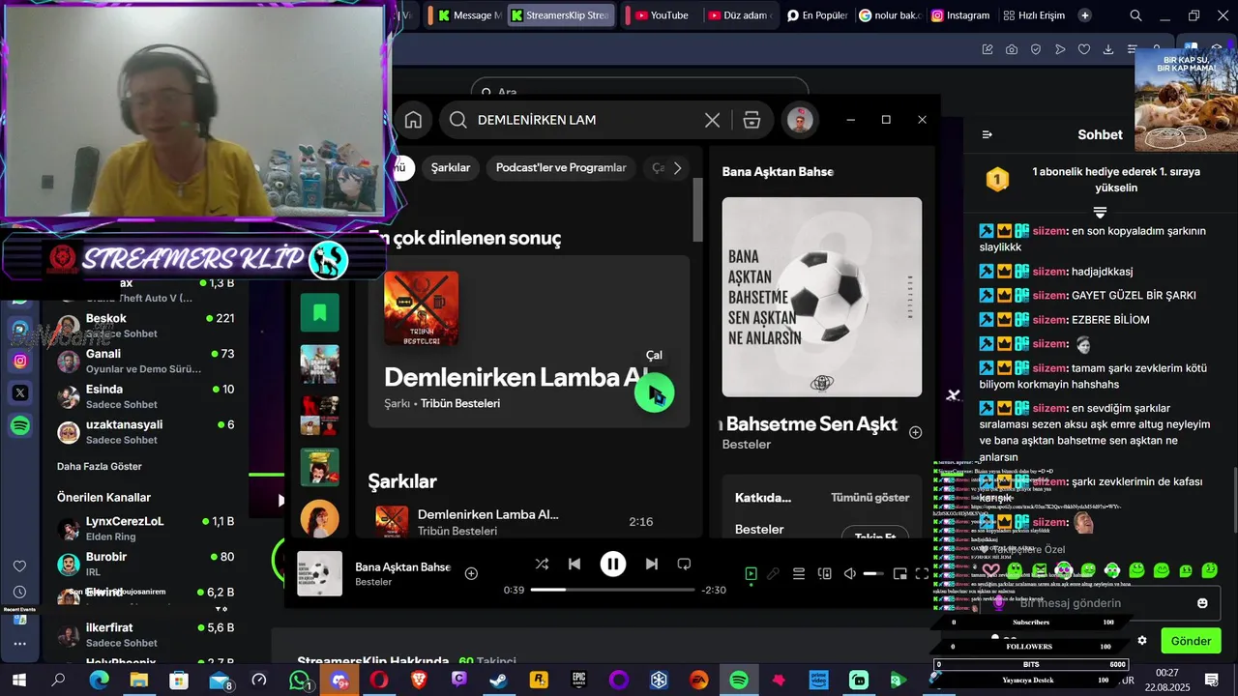Go to Spotify home with the house icon

tap(413, 120)
